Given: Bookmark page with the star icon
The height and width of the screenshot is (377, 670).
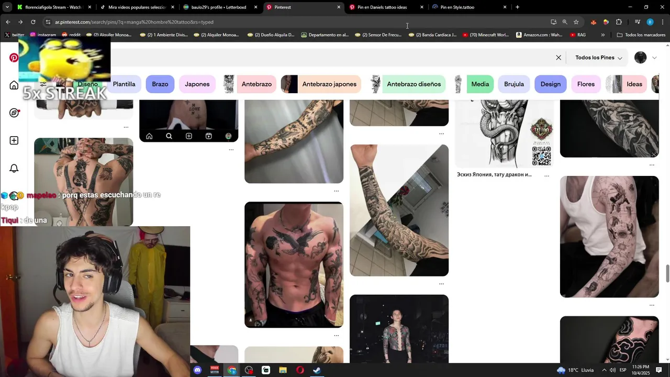Looking at the screenshot, I should pyautogui.click(x=576, y=22).
